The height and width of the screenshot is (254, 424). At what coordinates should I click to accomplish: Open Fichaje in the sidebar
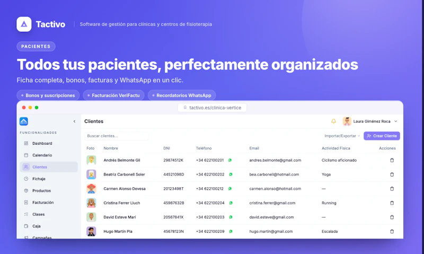click(x=49, y=179)
